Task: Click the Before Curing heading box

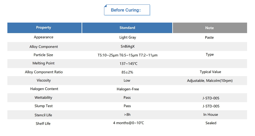Action: pyautogui.click(x=127, y=10)
